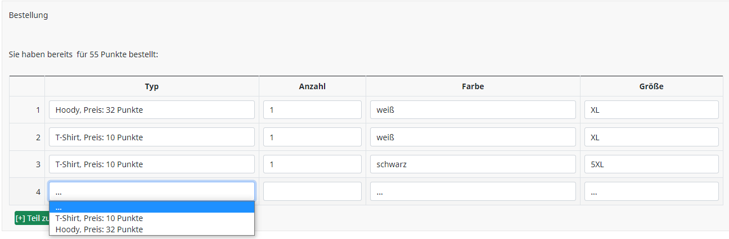This screenshot has width=729, height=239.
Task: Open the Größe dropdown in row 2
Action: coord(651,137)
